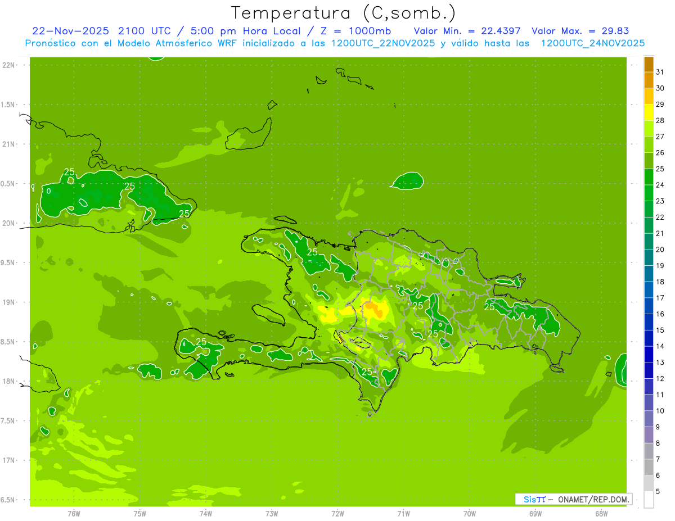This screenshot has width=675, height=521.
Task: Click the "29" label on color scale
Action: click(660, 105)
